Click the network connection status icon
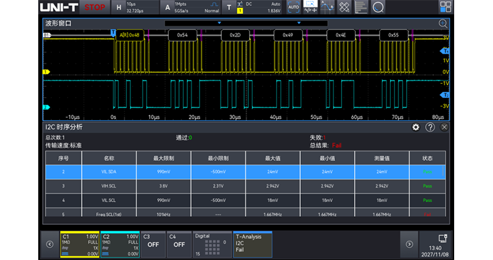This screenshot has width=493, height=260. (x=442, y=238)
